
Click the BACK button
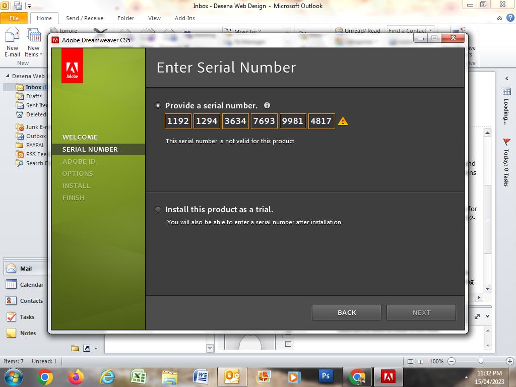pyautogui.click(x=346, y=312)
